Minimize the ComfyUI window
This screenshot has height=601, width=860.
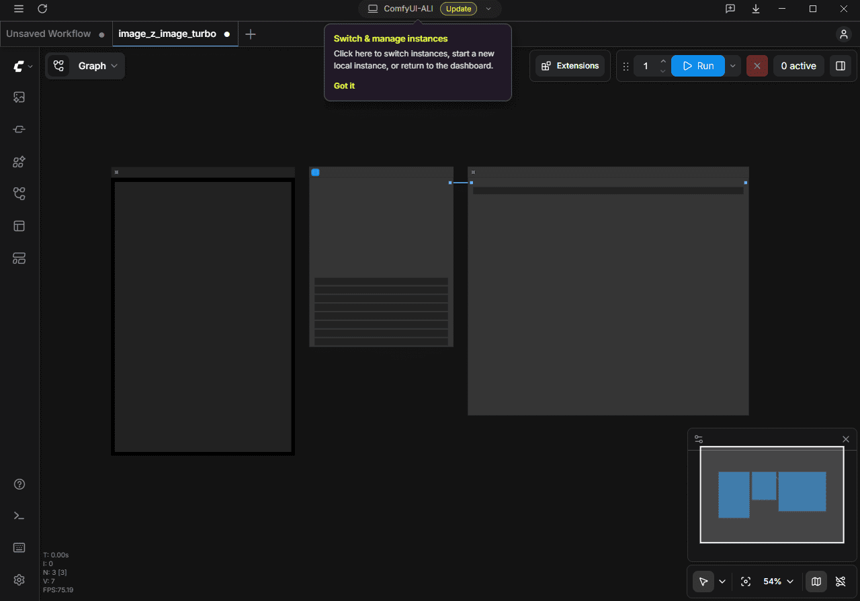pyautogui.click(x=782, y=9)
